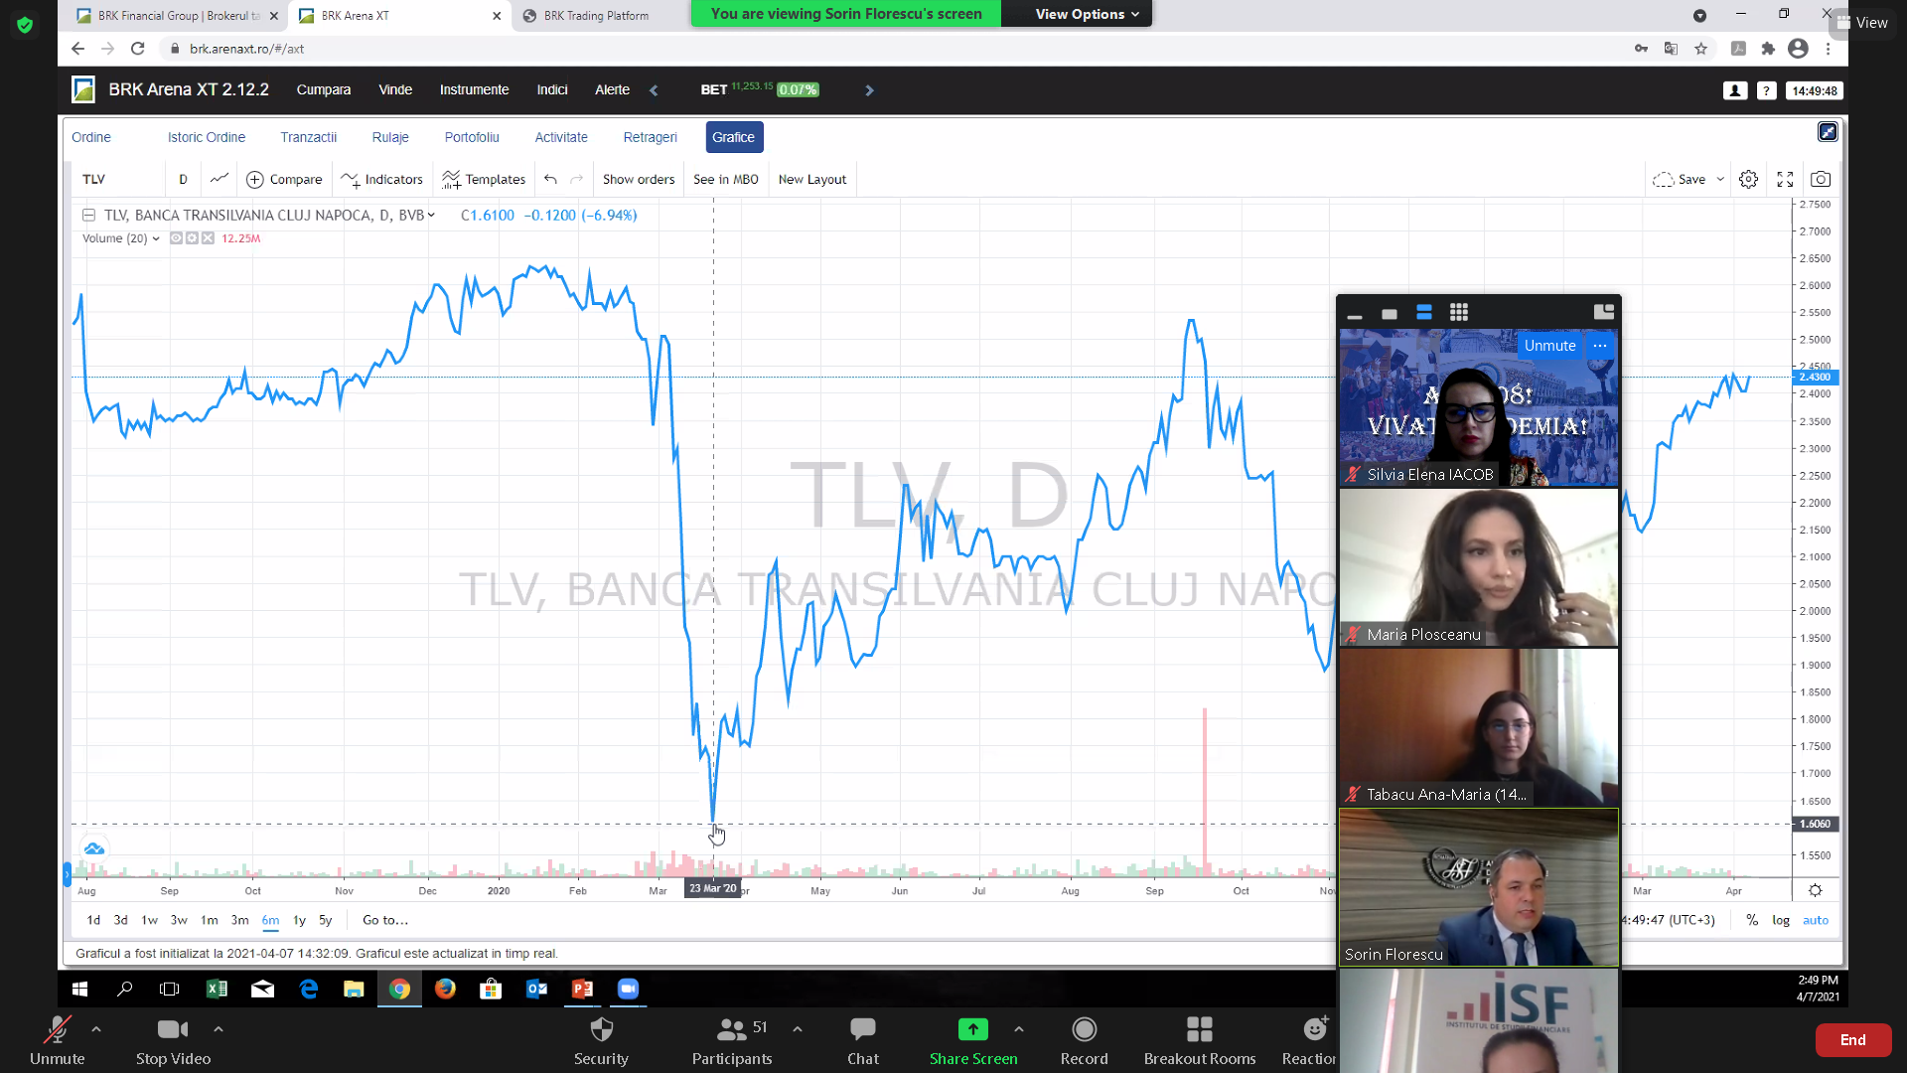
Task: Click the Compare symbol button
Action: (284, 179)
